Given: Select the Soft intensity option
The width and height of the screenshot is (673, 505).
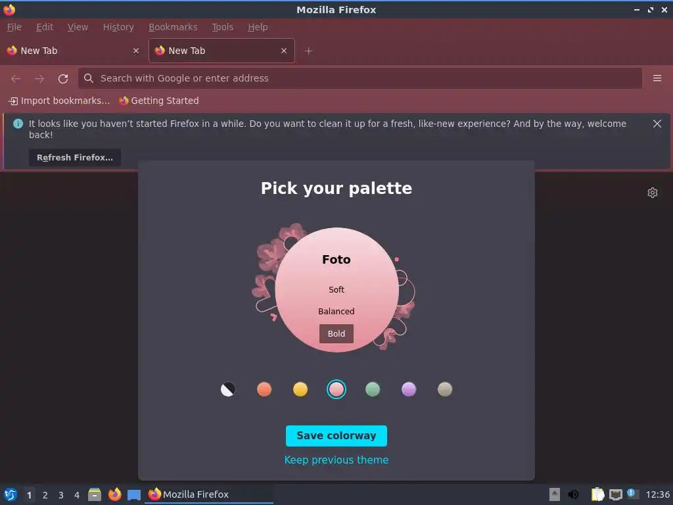Looking at the screenshot, I should (336, 290).
